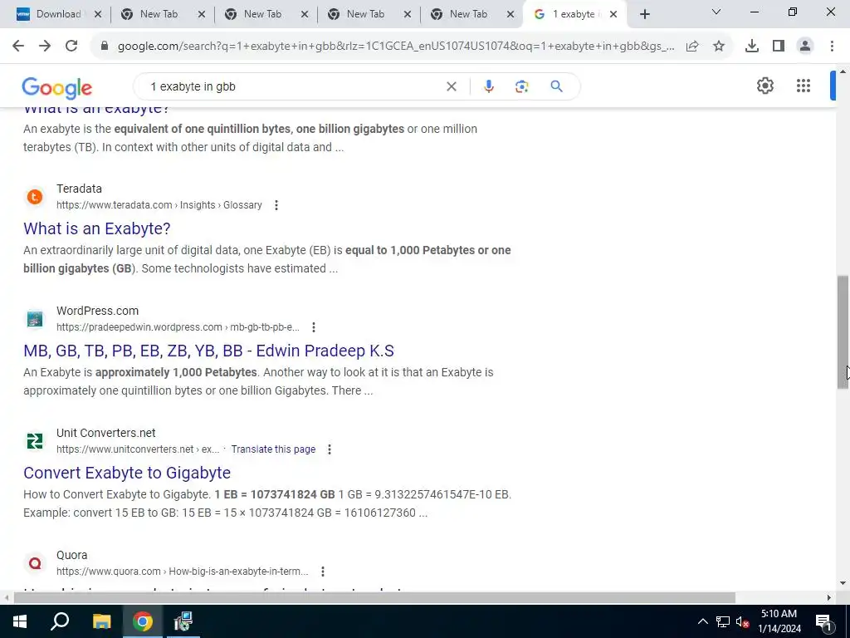Click the Quora favicon
850x638 pixels.
pos(35,562)
